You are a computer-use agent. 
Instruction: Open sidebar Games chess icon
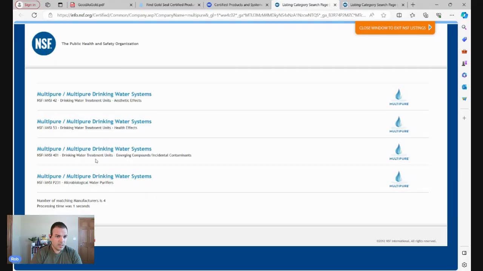pos(464,63)
